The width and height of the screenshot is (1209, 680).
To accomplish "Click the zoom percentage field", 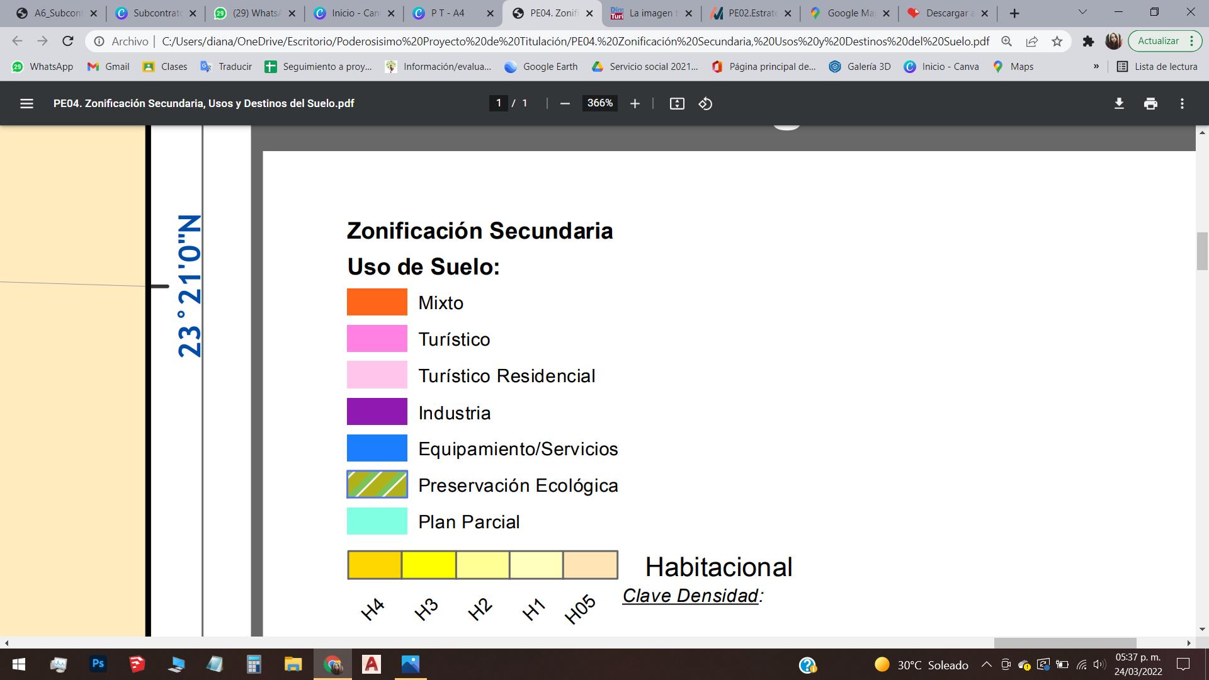I will tap(599, 103).
